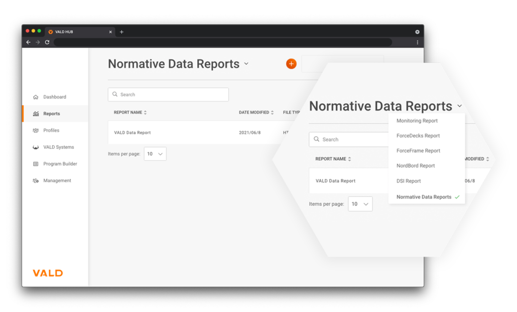The width and height of the screenshot is (517, 312).
Task: Click the main Search field
Action: 168,95
